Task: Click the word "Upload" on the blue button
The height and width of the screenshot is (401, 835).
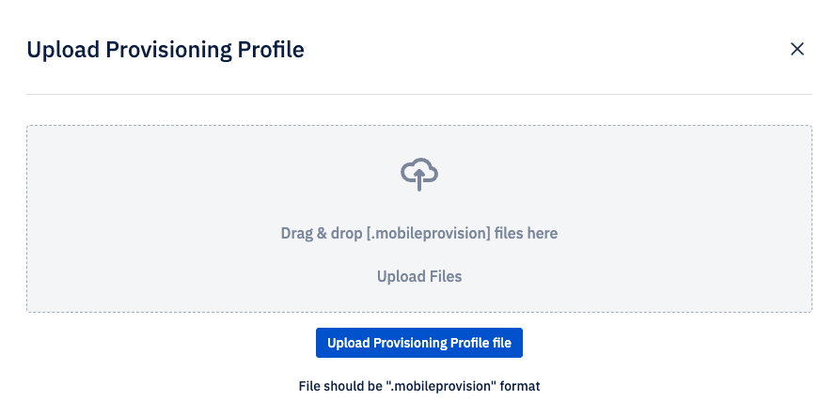Action: [348, 344]
